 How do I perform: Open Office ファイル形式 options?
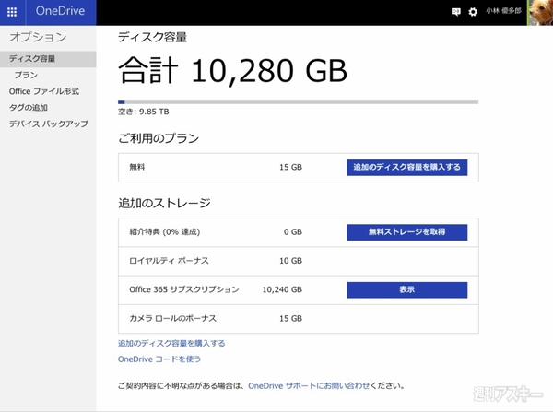(x=43, y=91)
